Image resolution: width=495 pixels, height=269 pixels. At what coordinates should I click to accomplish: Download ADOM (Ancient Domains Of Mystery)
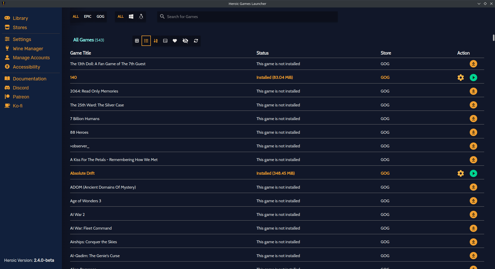pyautogui.click(x=473, y=187)
